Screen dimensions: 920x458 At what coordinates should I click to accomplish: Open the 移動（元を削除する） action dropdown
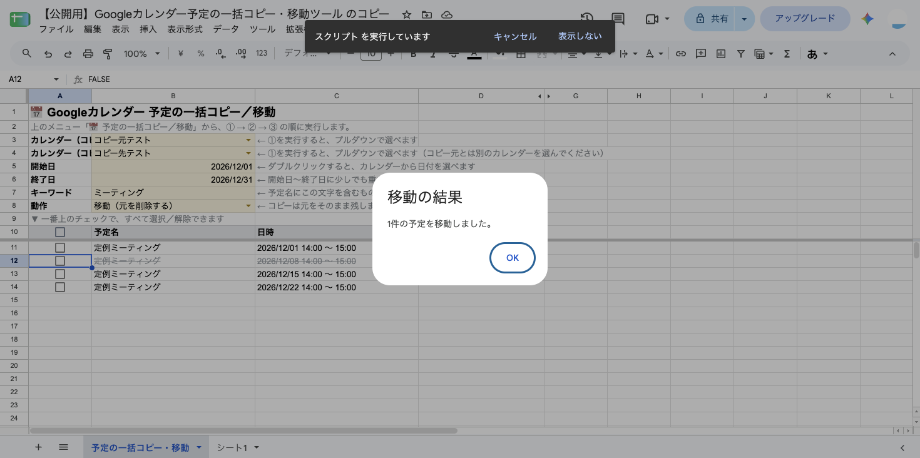pos(248,206)
